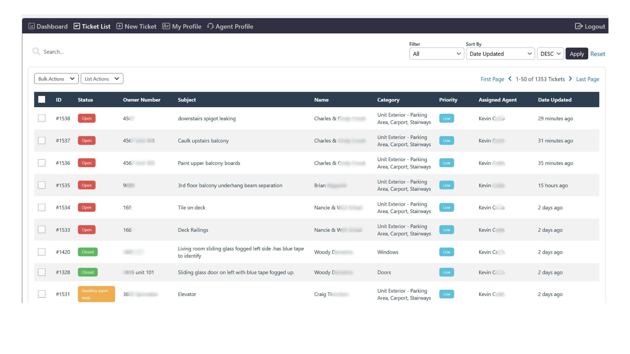Sort table by Priority column header
This screenshot has height=354, width=630.
448,100
